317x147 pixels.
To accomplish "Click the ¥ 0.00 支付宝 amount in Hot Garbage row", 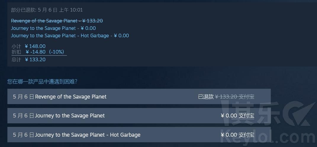I will [x=238, y=135].
